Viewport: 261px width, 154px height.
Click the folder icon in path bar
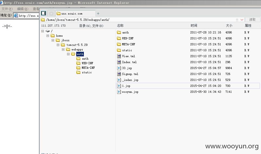(x=43, y=20)
